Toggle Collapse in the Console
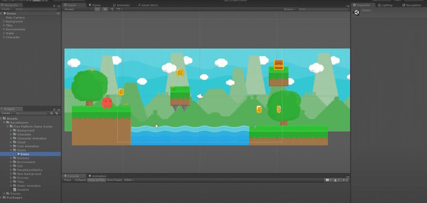The height and width of the screenshot is (203, 427). tap(80, 180)
